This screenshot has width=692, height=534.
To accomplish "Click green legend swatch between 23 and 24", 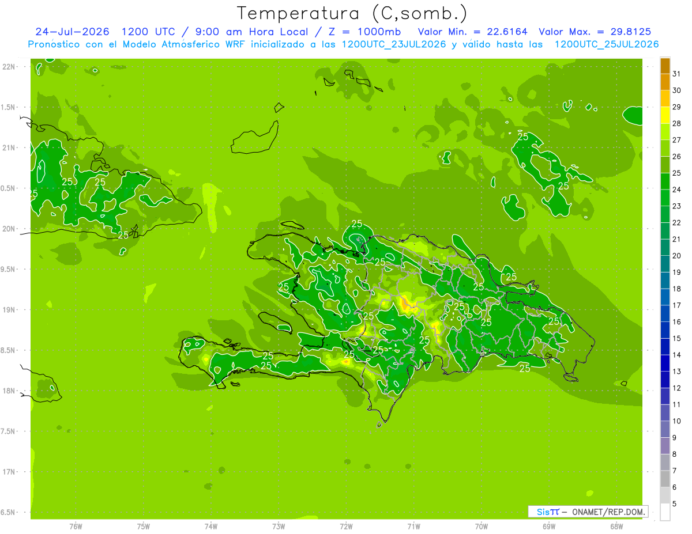I will coord(665,198).
